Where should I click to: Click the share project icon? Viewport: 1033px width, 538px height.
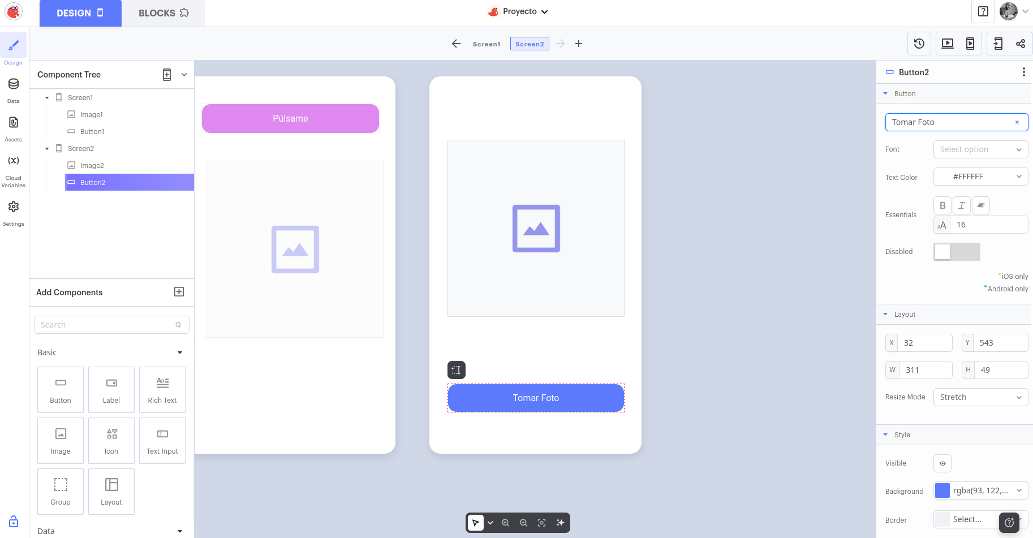coord(1021,44)
